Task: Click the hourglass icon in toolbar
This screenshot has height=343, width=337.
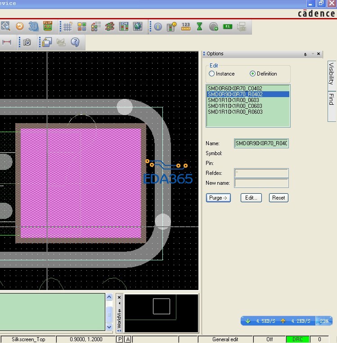Action: pos(199,27)
